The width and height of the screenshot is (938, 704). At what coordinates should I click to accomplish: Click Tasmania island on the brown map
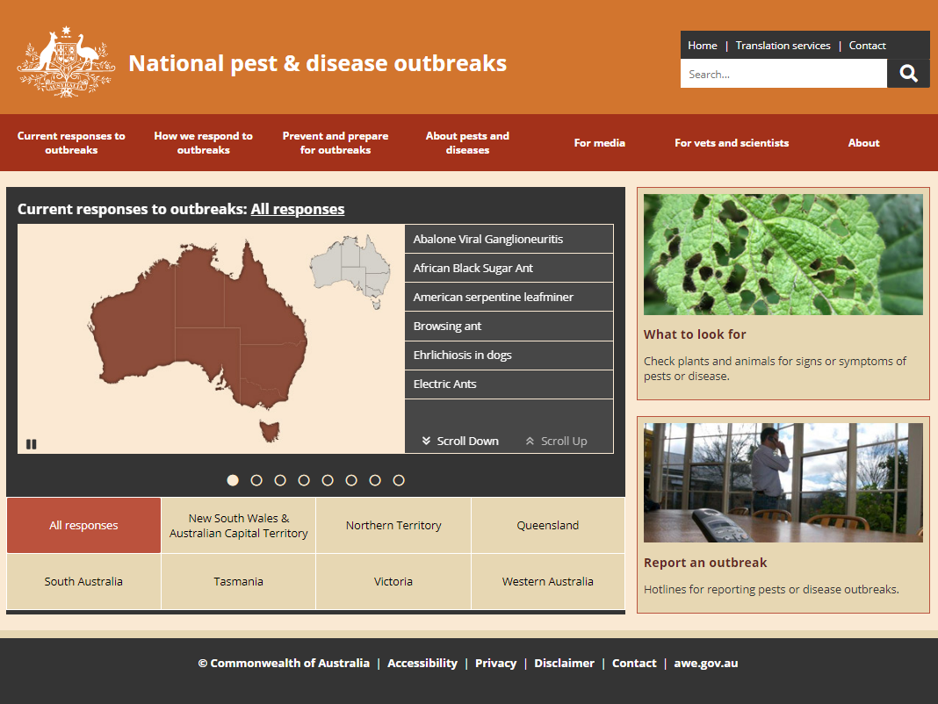coord(270,430)
